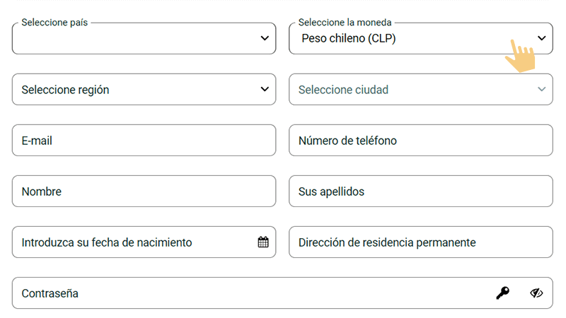Click the Seleccione ciudad placeholder text

tap(343, 90)
